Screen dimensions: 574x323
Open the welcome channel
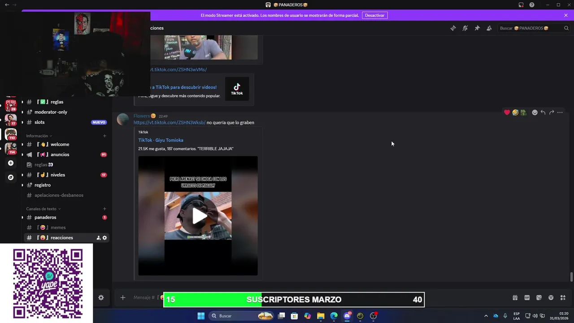click(66, 144)
